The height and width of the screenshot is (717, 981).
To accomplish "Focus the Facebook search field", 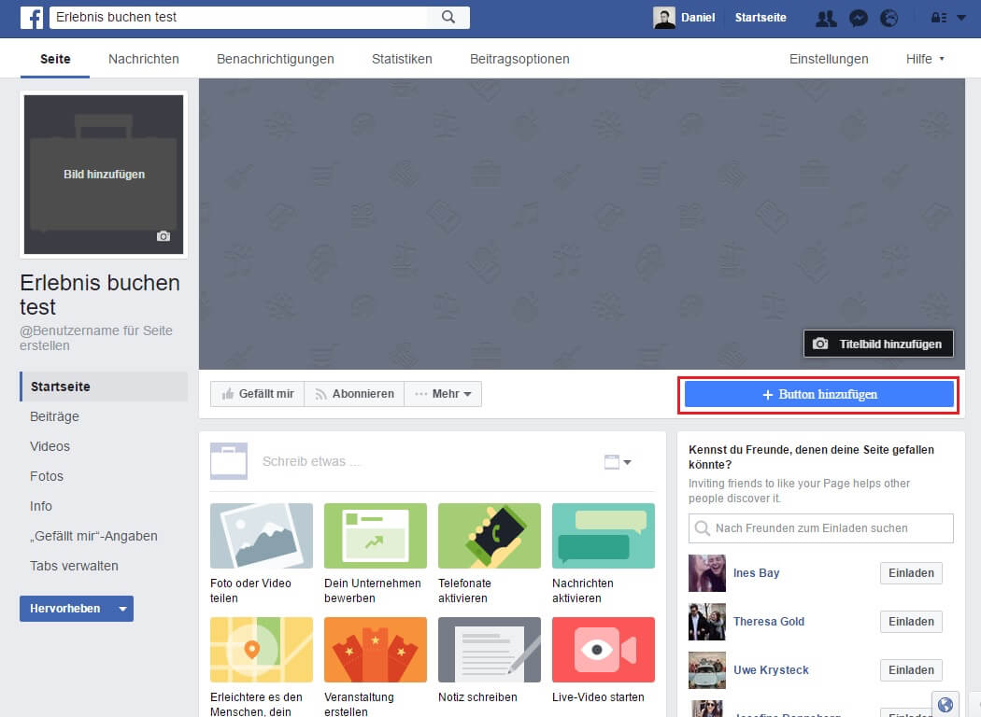I will (x=239, y=18).
